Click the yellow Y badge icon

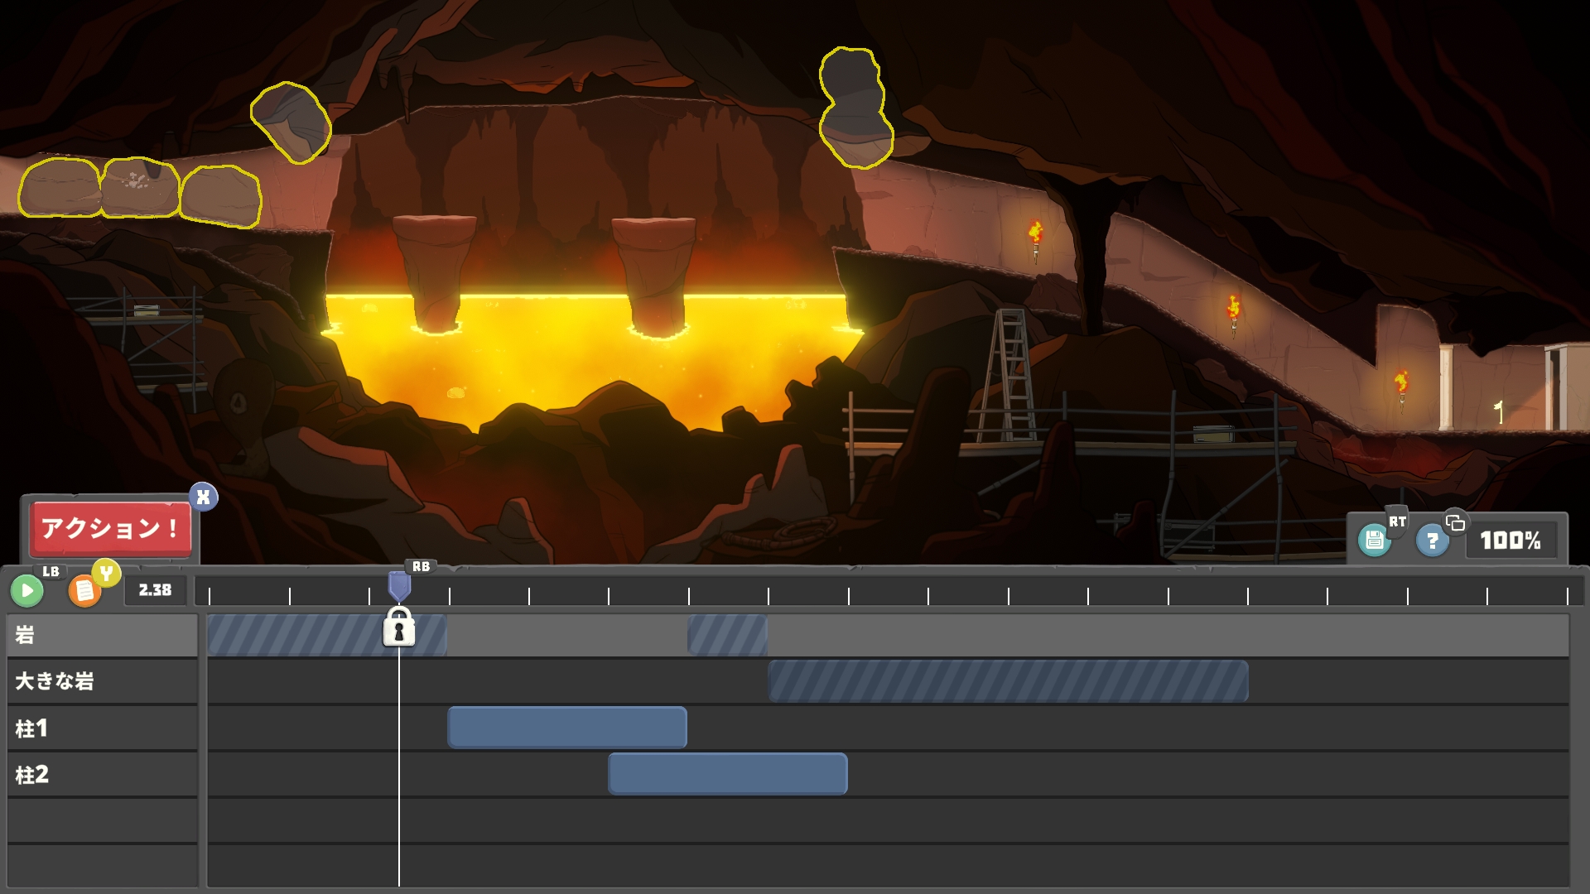tap(107, 573)
